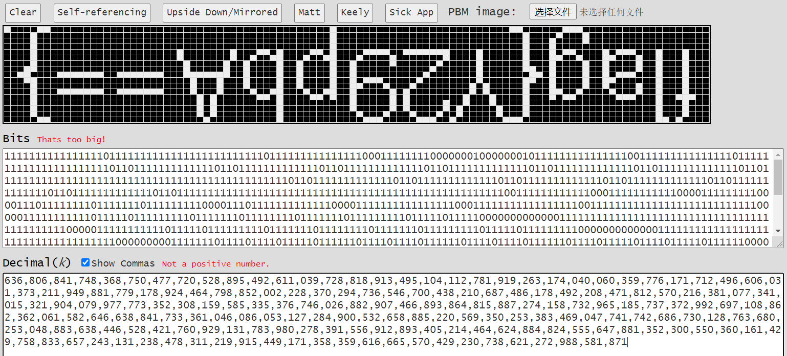Load the Matt preset
Viewport: 787px width, 356px height.
(x=310, y=13)
